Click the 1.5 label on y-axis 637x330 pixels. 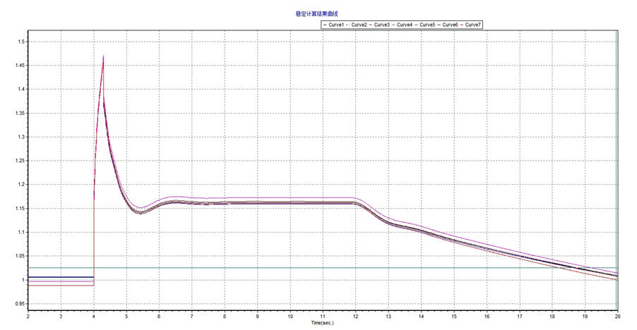20,42
